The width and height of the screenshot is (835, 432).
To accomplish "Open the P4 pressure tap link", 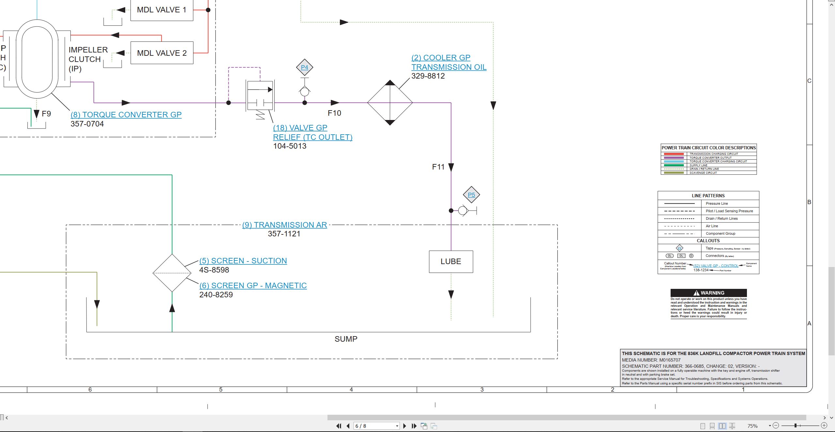I will coord(304,67).
